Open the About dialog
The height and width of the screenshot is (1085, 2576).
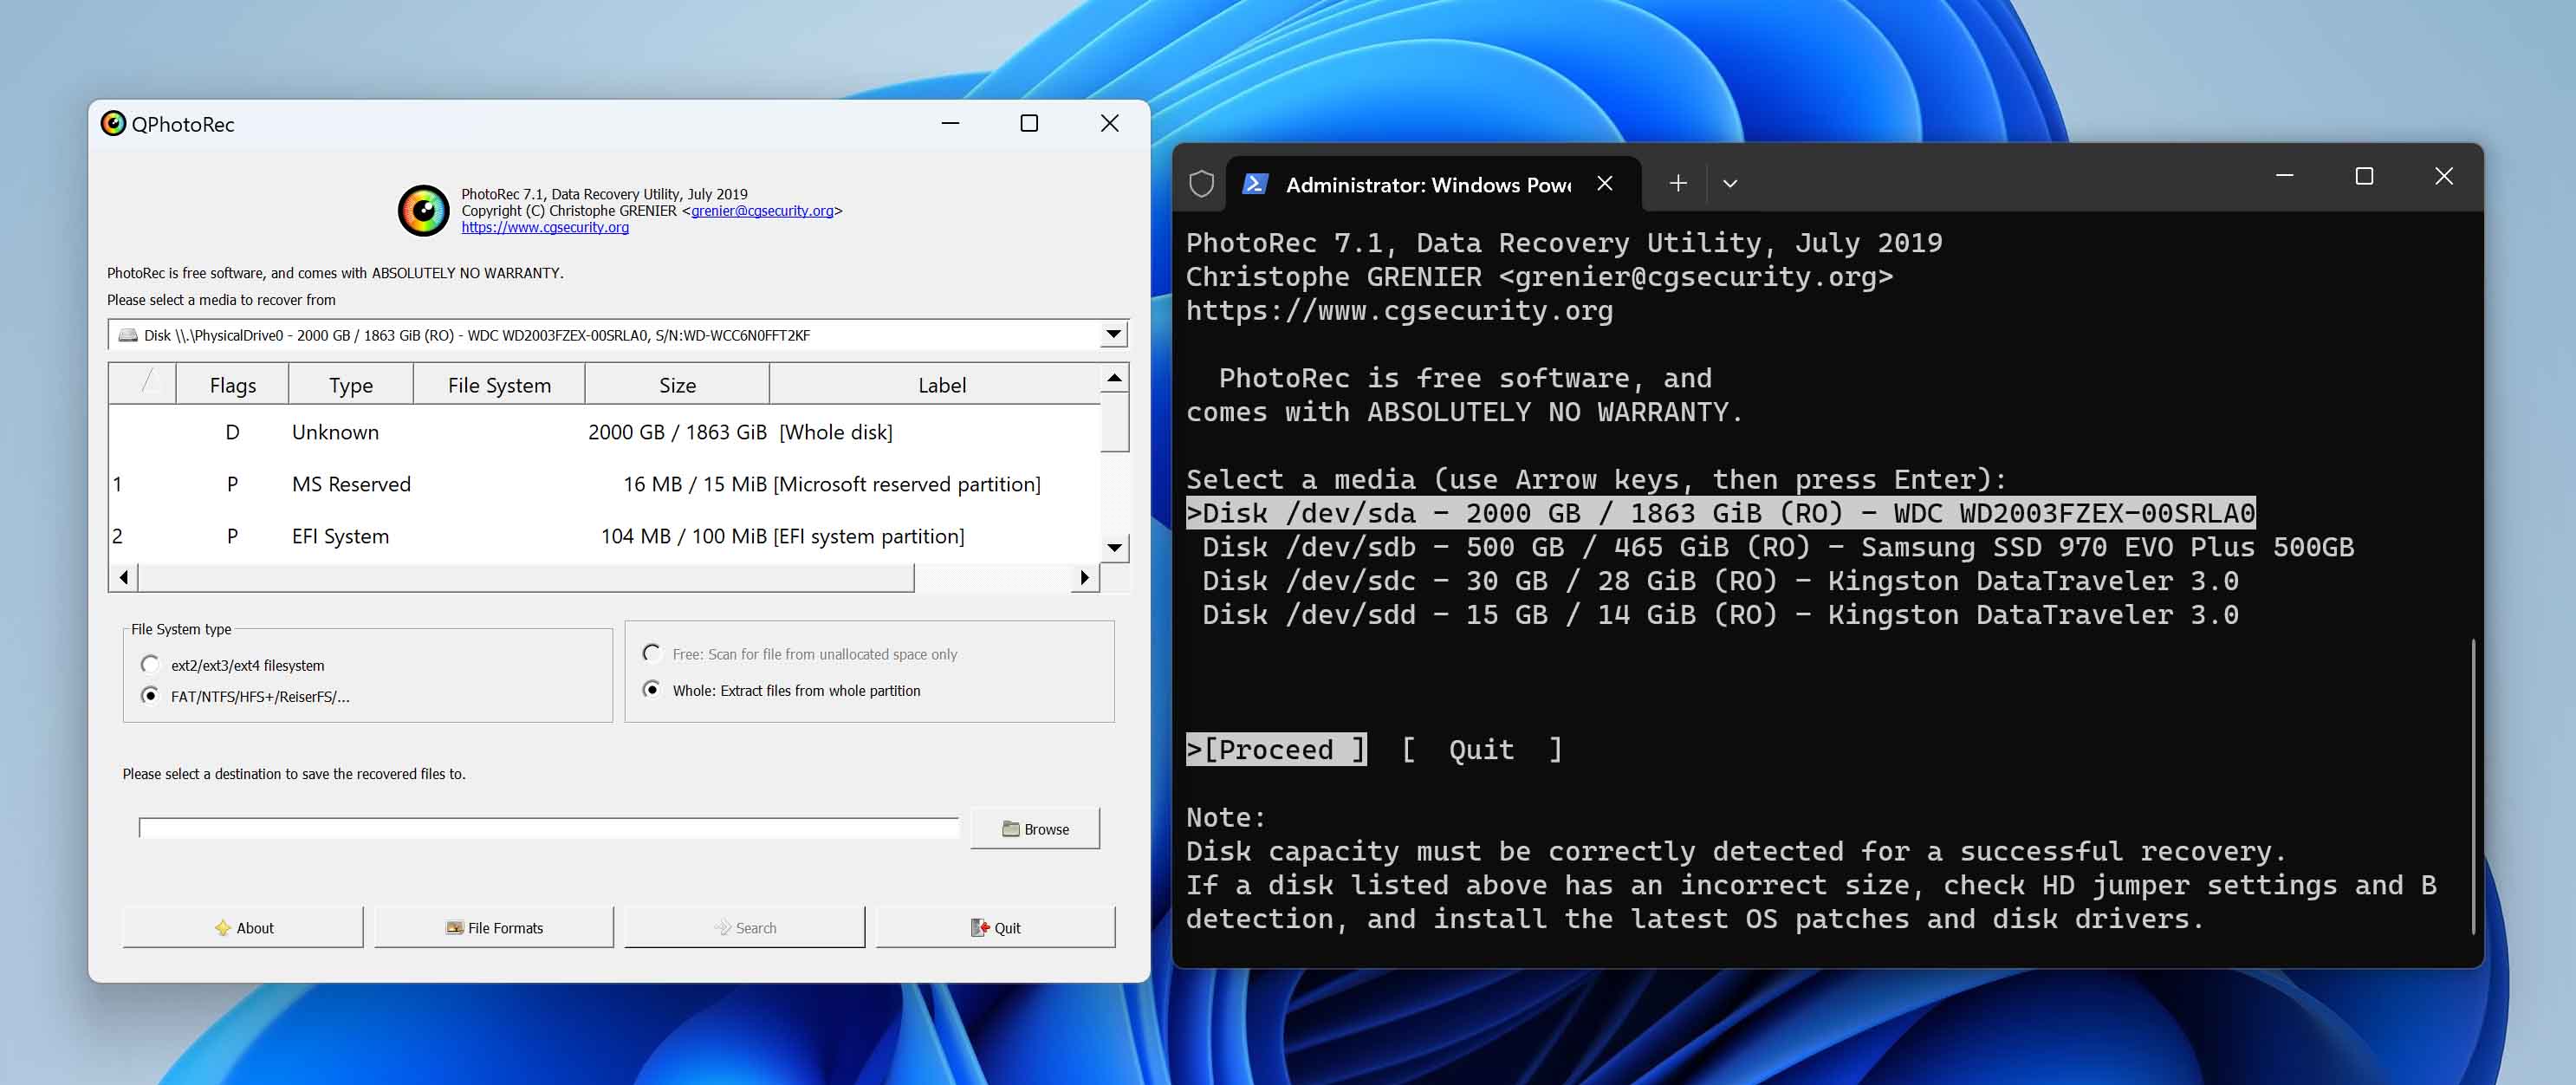pyautogui.click(x=243, y=927)
